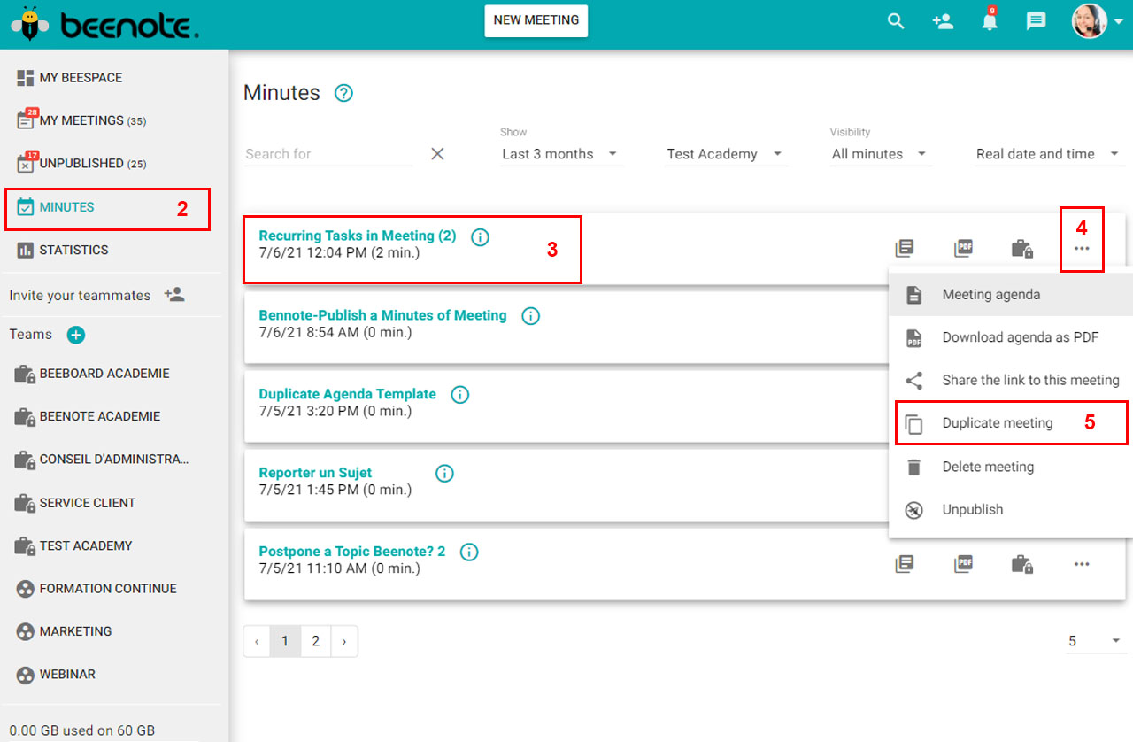1133x742 pixels.
Task: Select page 1 in pagination
Action: point(285,642)
